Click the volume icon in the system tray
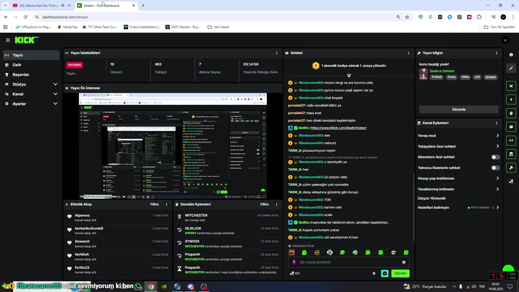519x292 pixels. (x=474, y=287)
